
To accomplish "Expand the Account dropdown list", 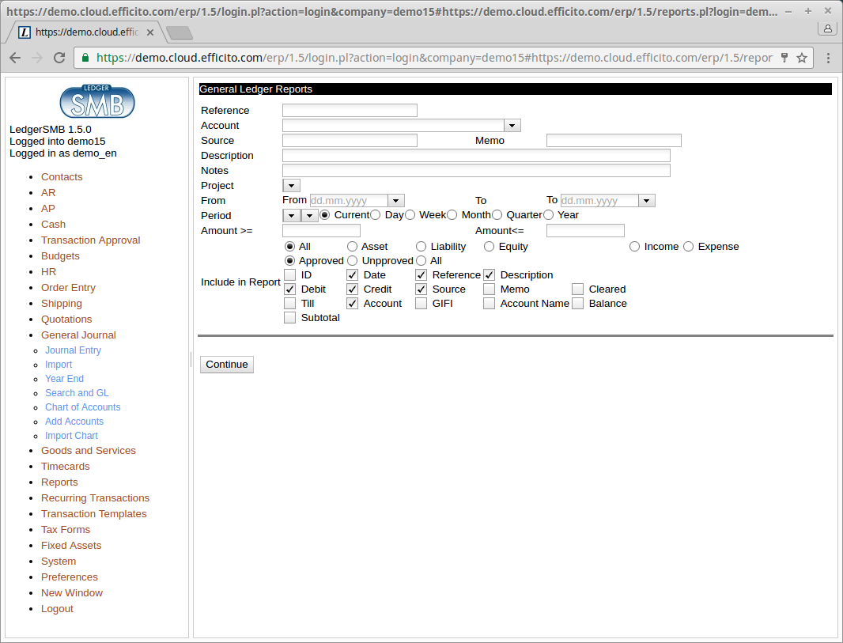I will click(512, 126).
